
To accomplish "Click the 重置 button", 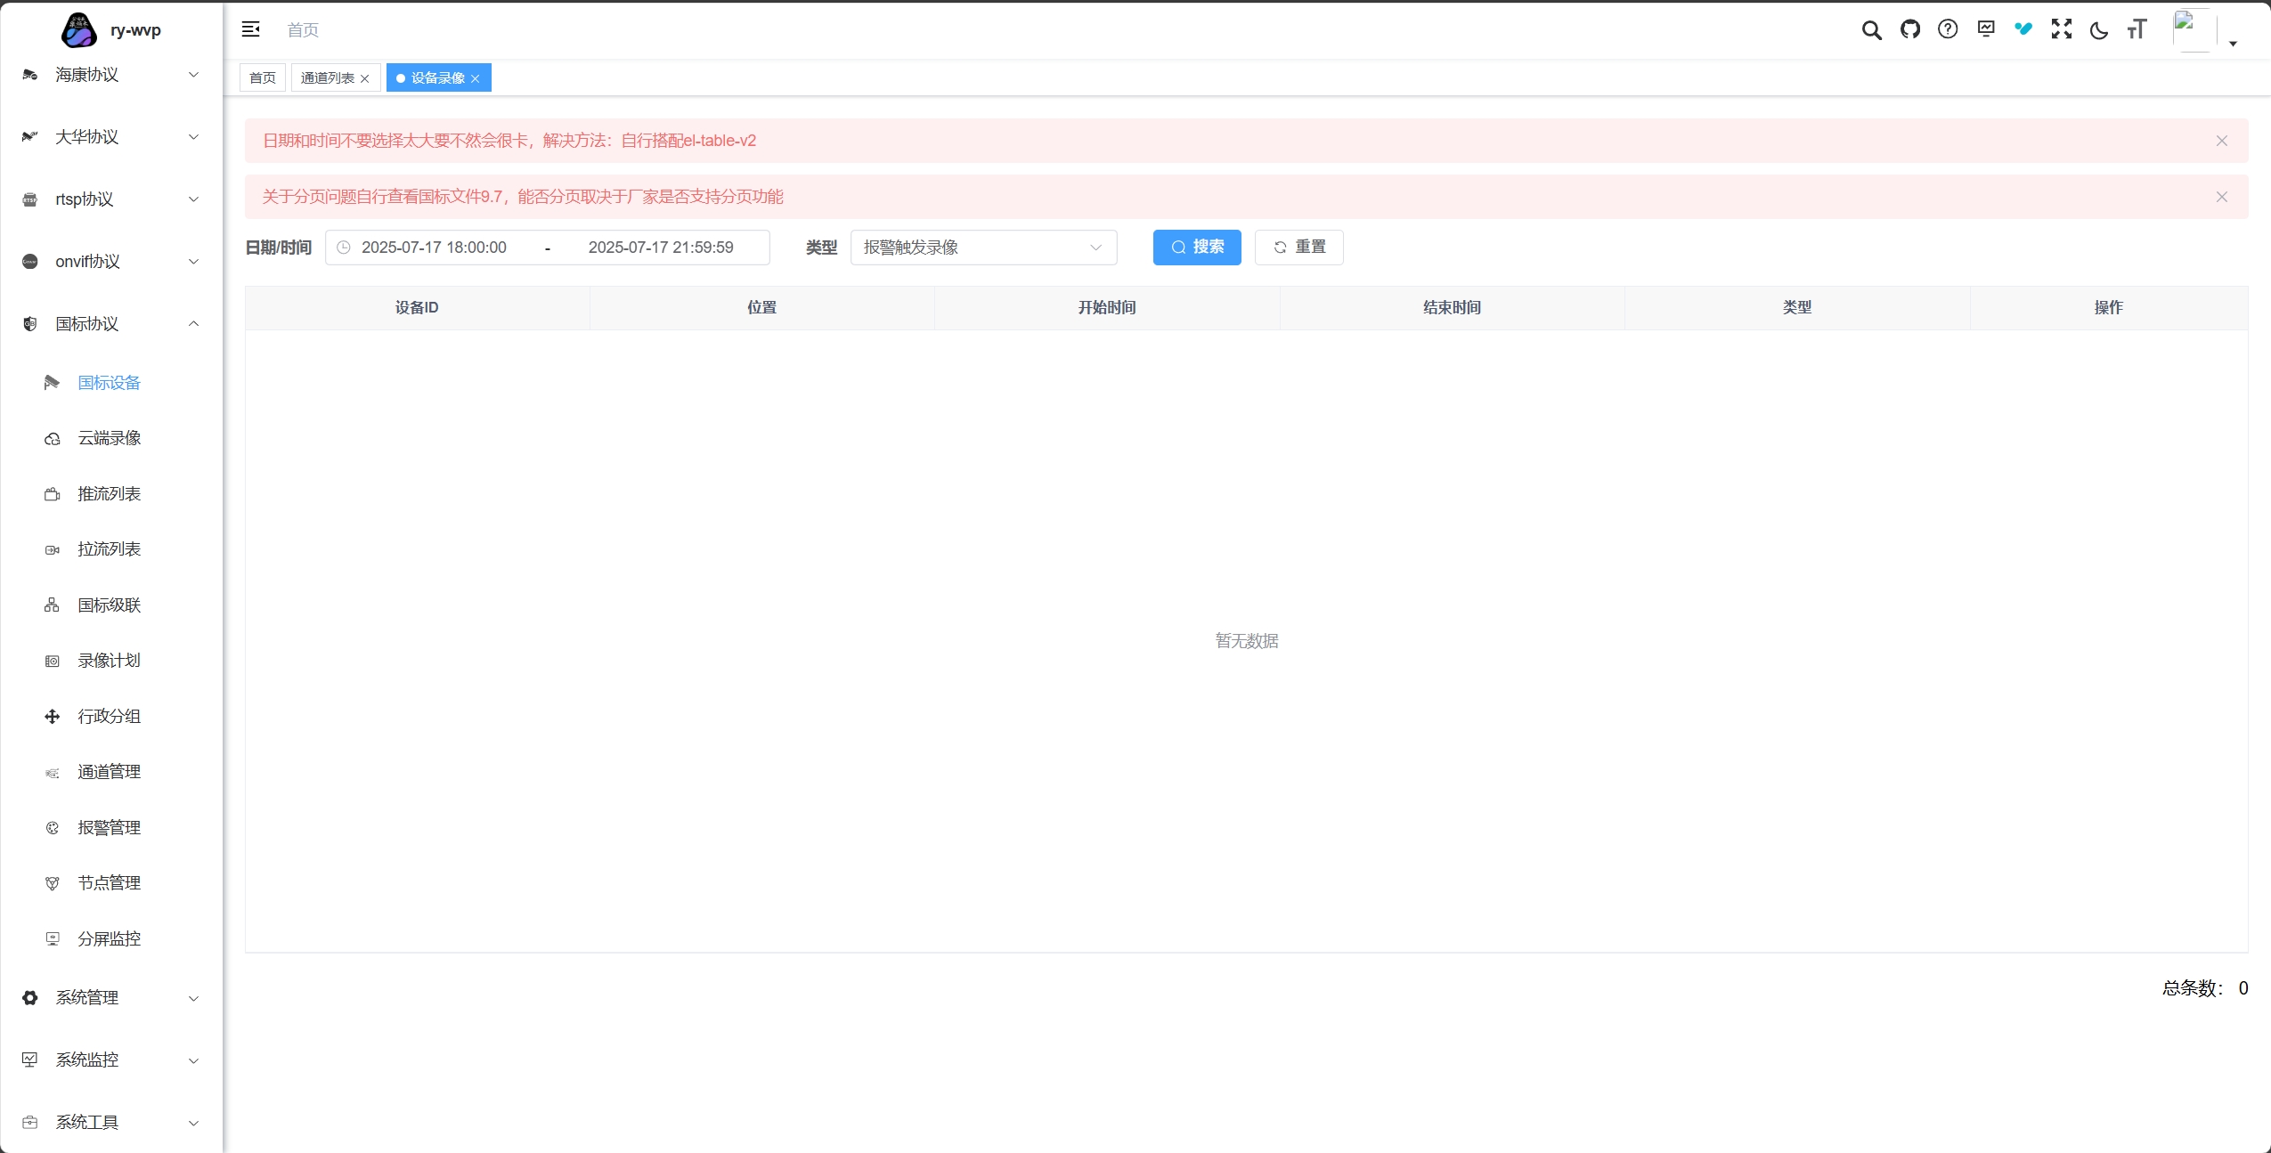I will [x=1298, y=248].
